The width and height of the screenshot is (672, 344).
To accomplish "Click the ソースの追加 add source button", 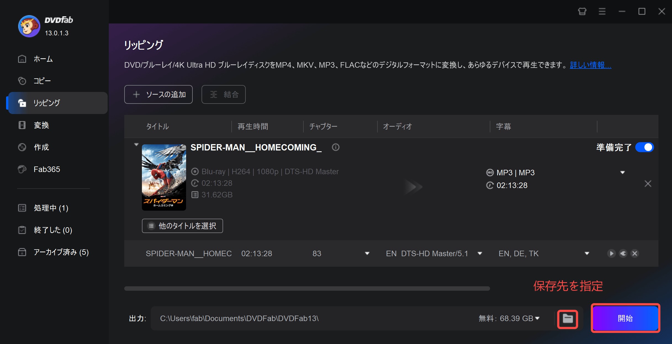I will [158, 94].
